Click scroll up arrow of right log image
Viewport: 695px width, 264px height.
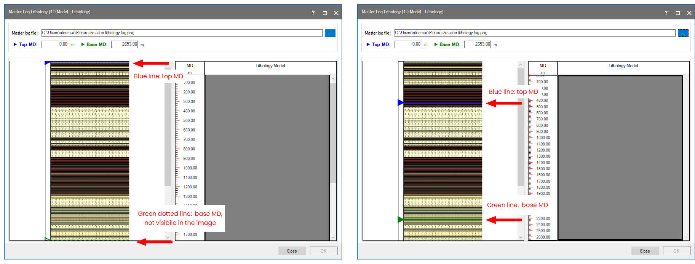pyautogui.click(x=521, y=65)
